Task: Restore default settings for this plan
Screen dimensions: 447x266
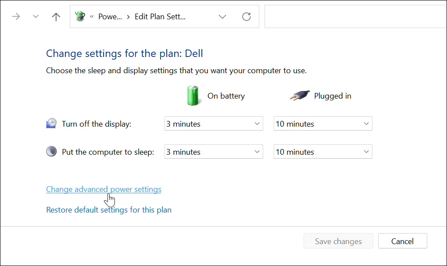Action: tap(108, 210)
